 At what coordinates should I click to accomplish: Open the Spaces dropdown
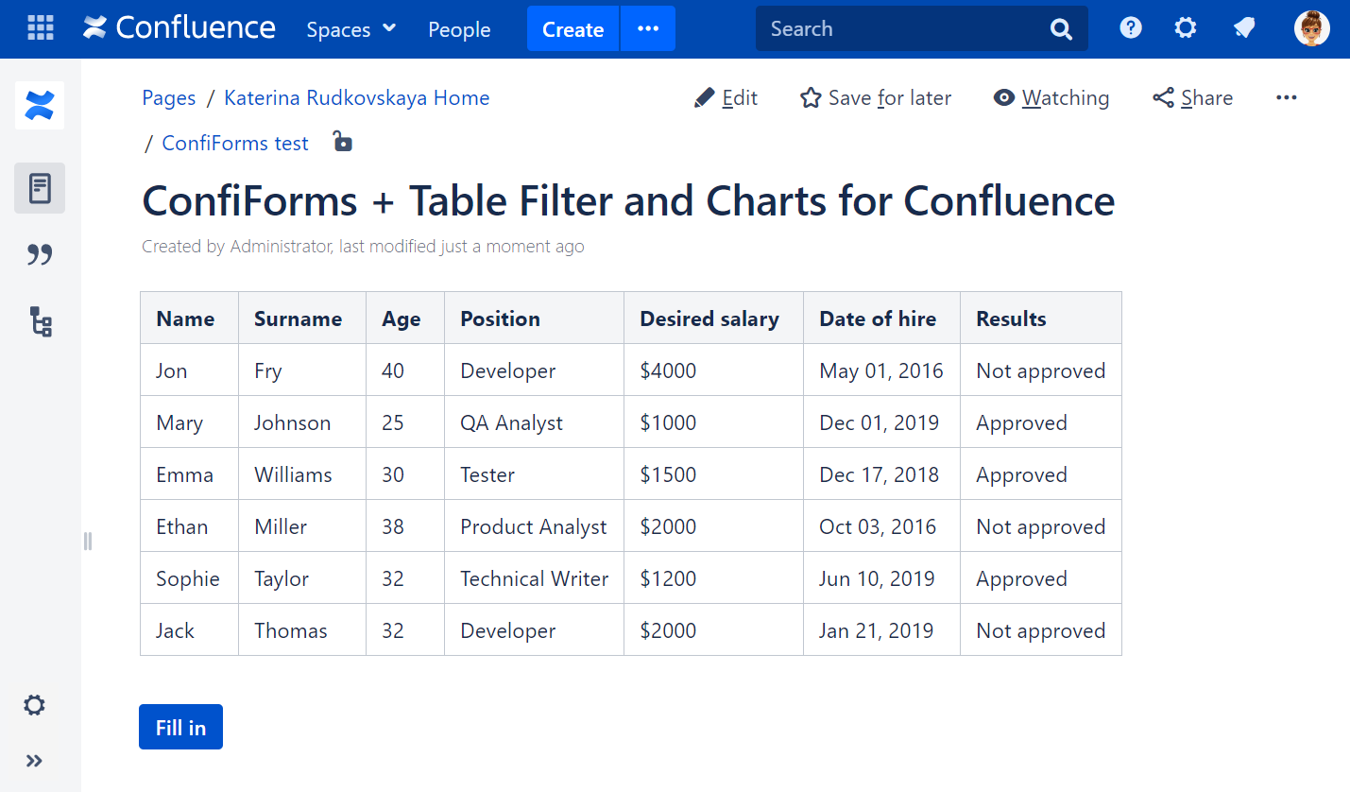(350, 29)
